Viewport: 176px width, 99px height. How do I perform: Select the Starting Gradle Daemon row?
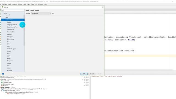(x=7, y=78)
